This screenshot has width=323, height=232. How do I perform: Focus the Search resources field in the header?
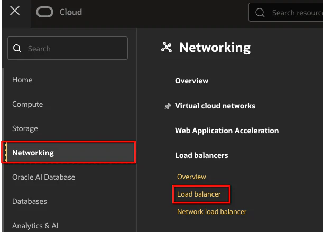pyautogui.click(x=286, y=12)
